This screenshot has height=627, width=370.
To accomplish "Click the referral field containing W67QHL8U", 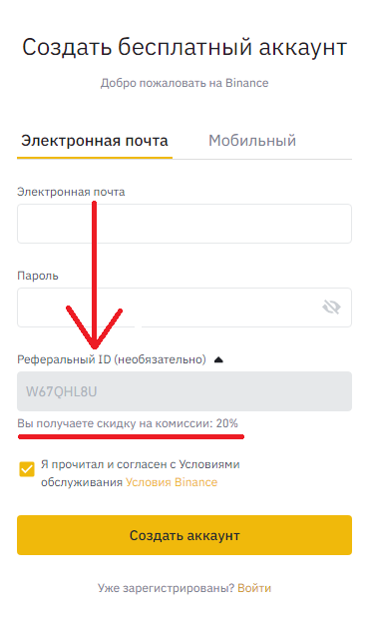I will 185,391.
